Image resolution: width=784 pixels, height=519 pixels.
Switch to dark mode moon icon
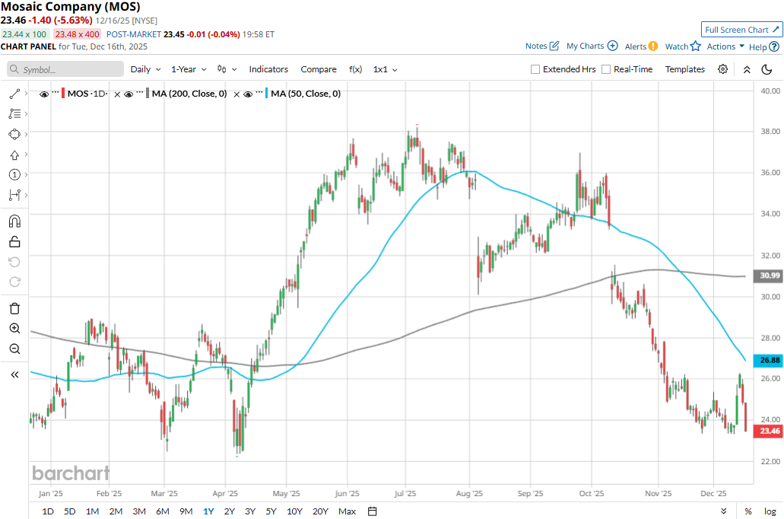click(x=767, y=69)
